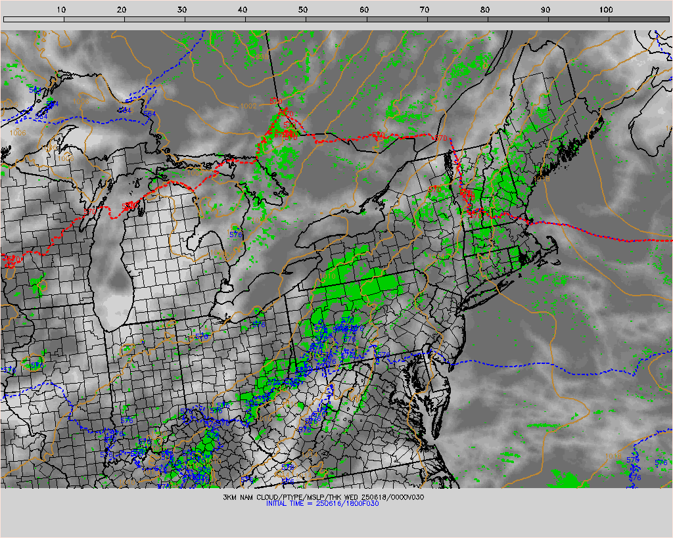Click the cloud scale segment between 90 and 100
The height and width of the screenshot is (538, 673).
coord(578,19)
